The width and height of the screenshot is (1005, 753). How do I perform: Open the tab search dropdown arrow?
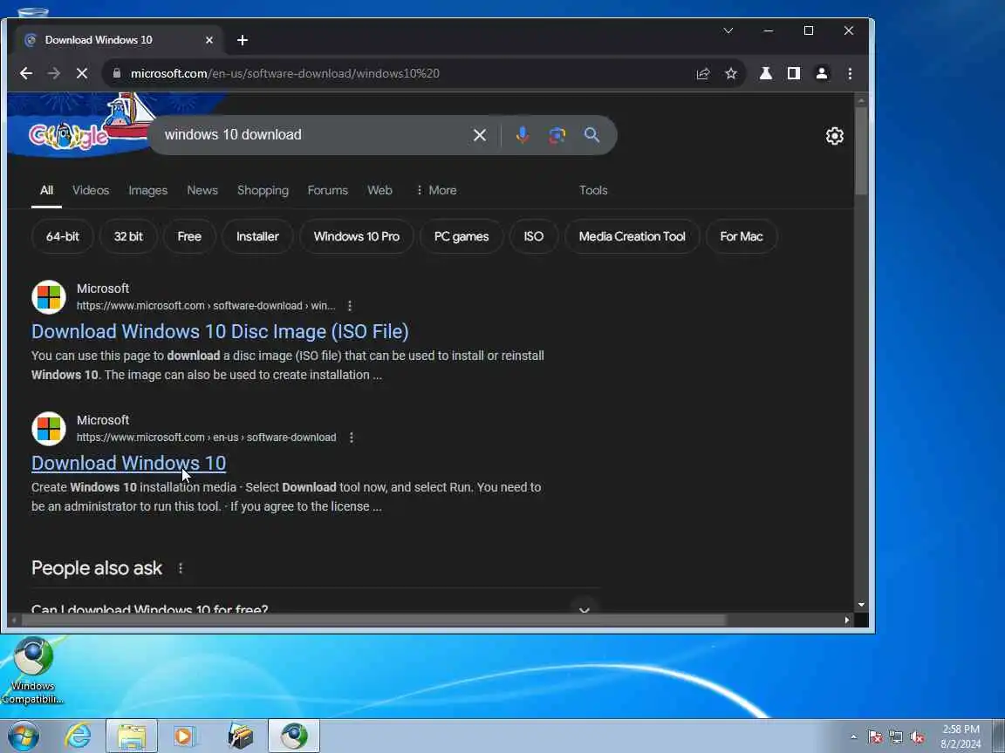(x=728, y=31)
